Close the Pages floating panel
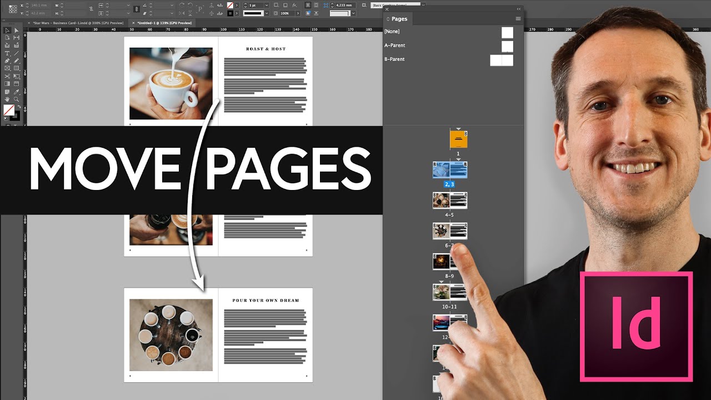 (x=387, y=9)
